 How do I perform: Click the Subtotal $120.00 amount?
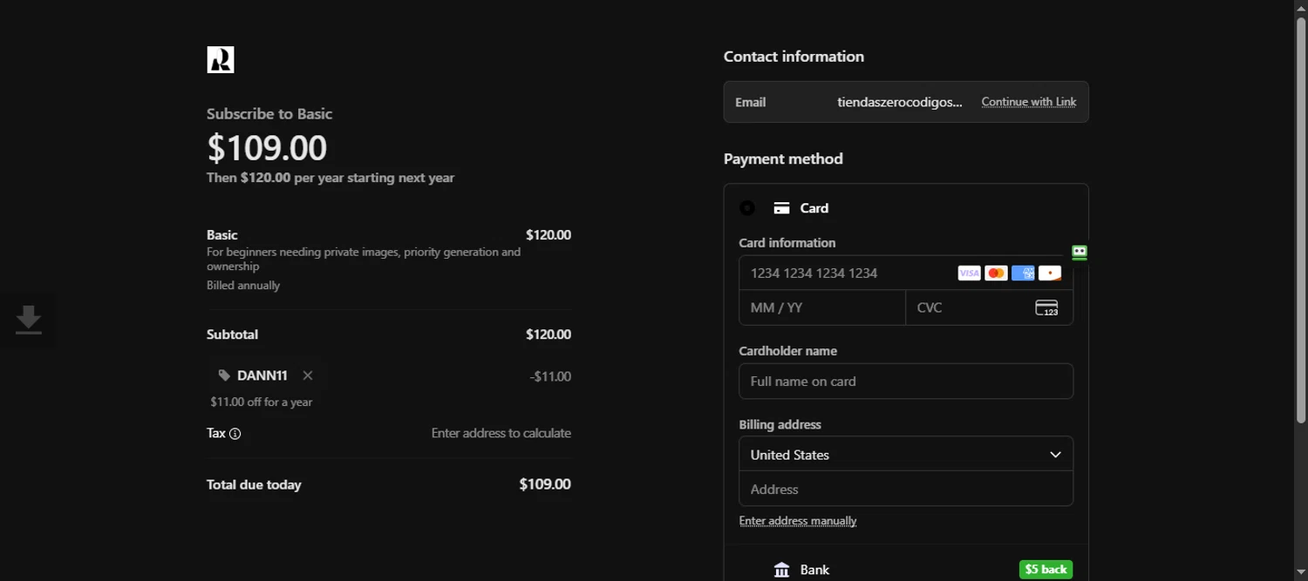tap(548, 334)
